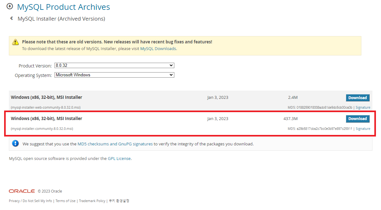Click the 2.4M file size value

coord(293,98)
